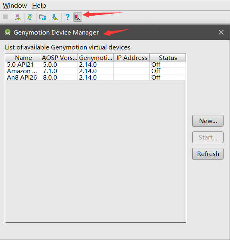The width and height of the screenshot is (230, 240).
Task: Click the 2.14.0 cell in An8 API26 row
Action: pyautogui.click(x=96, y=78)
